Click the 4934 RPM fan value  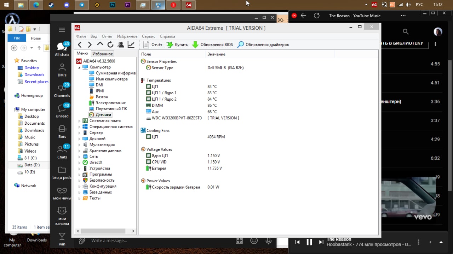coord(216,137)
